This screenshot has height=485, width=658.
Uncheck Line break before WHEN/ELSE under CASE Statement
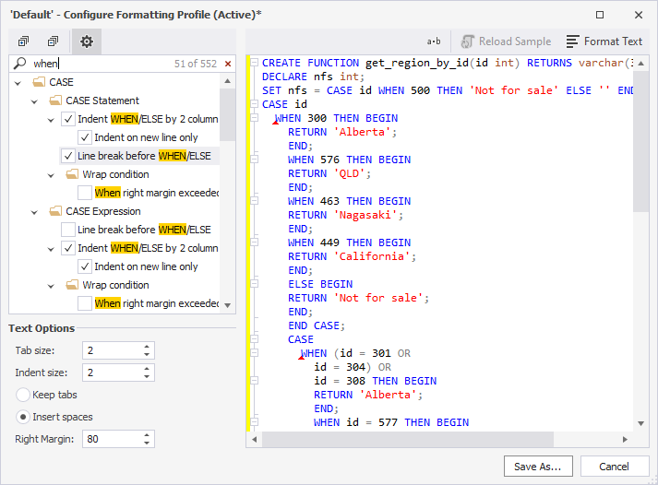68,156
